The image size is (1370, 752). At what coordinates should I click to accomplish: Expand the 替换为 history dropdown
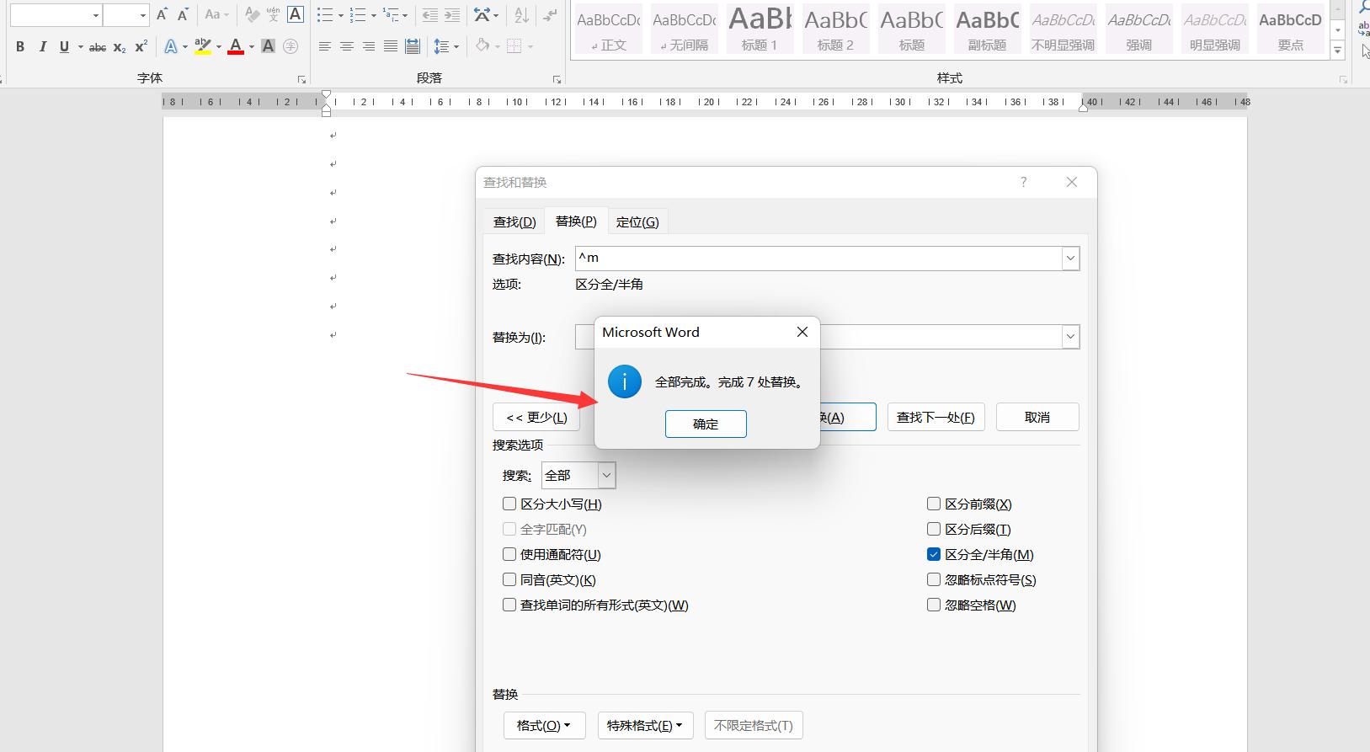click(x=1070, y=337)
